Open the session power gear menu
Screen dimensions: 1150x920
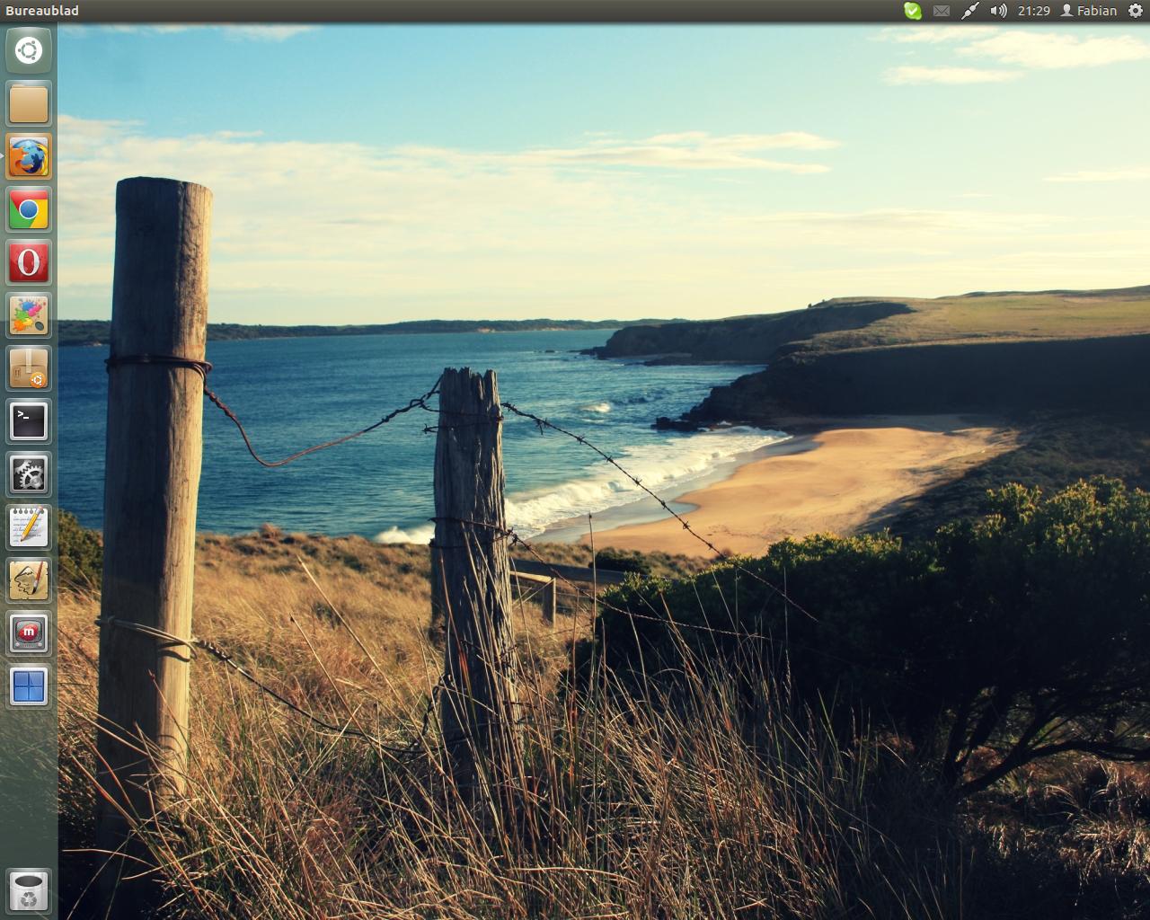[1136, 11]
